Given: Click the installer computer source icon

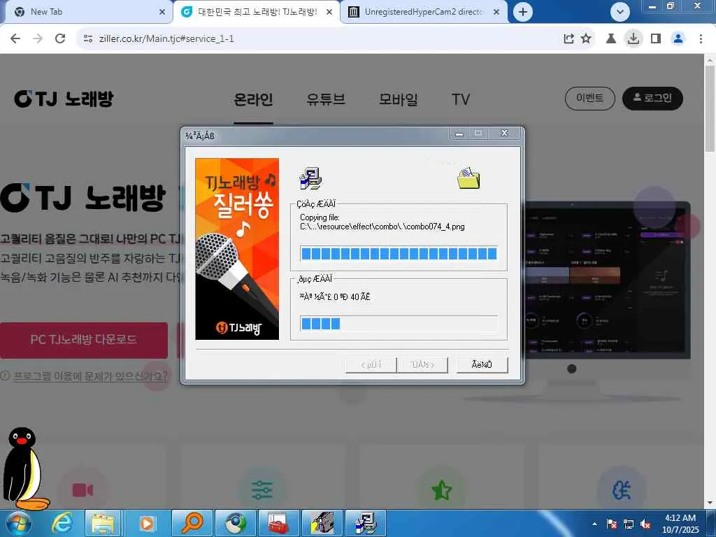Looking at the screenshot, I should [x=310, y=178].
